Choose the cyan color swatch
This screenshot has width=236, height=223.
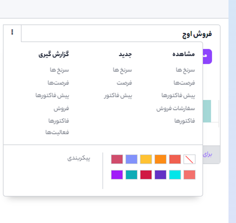175,175
